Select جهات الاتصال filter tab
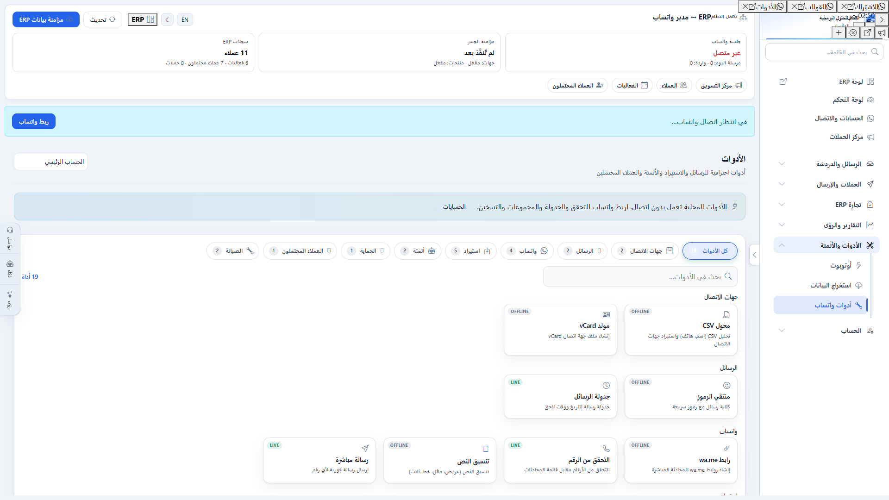Screen dimensions: 889x500 [x=645, y=251]
